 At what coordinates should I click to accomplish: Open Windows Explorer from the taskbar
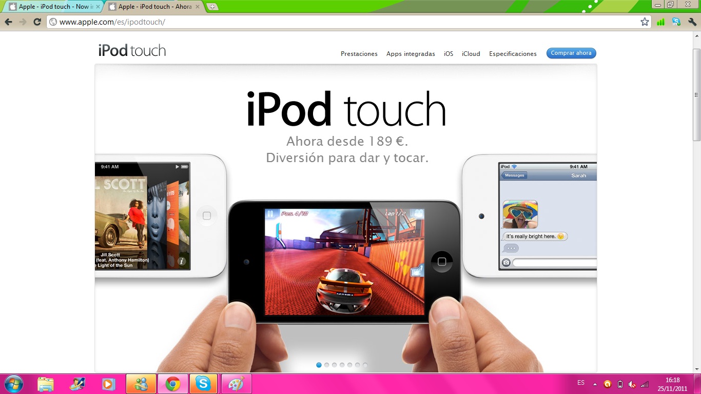[x=46, y=384]
